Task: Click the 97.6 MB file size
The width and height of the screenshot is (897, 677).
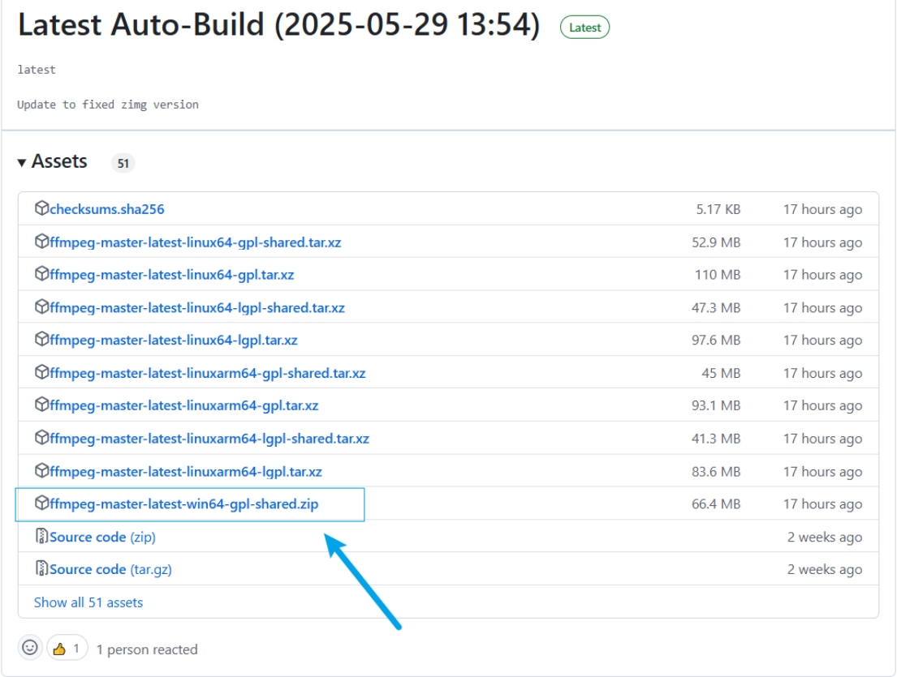Action: [x=716, y=341]
